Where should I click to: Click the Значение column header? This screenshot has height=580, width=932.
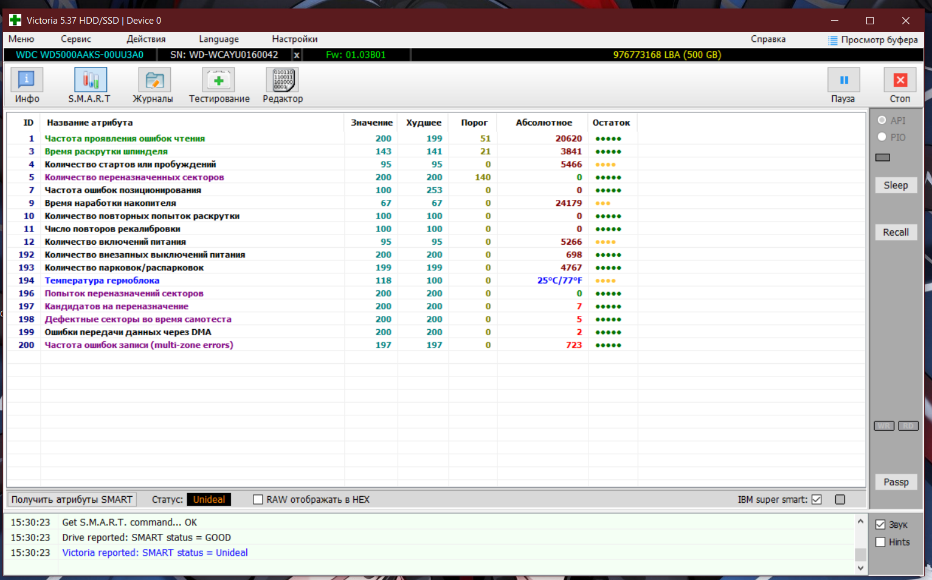click(x=371, y=122)
